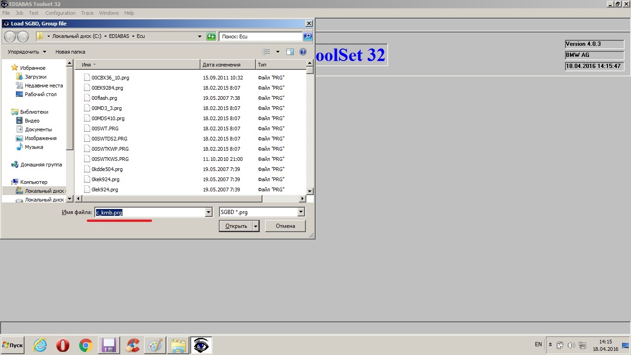Select file 0kdde504.prg
The height and width of the screenshot is (355, 631).
coord(107,169)
